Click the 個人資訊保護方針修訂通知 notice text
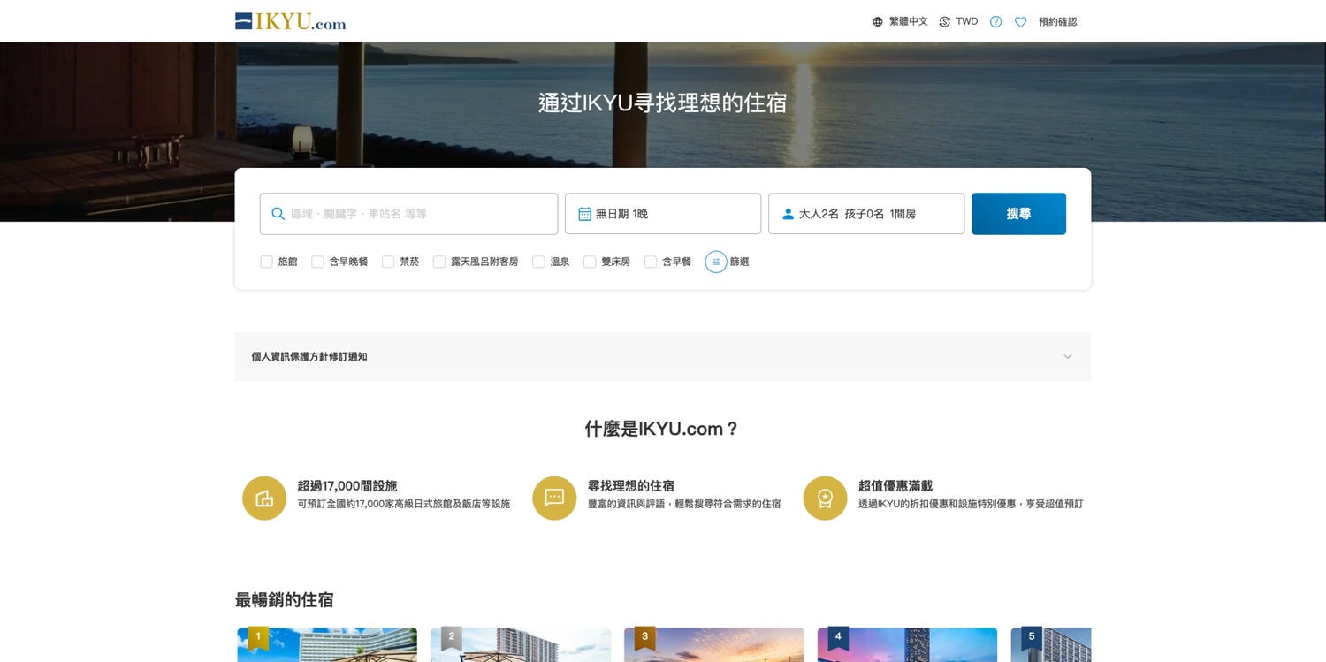The height and width of the screenshot is (662, 1326). pyautogui.click(x=309, y=357)
